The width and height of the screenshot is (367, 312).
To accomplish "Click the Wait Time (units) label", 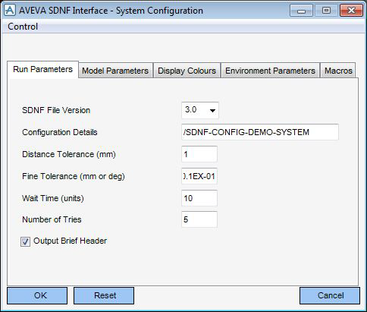I will 53,198.
